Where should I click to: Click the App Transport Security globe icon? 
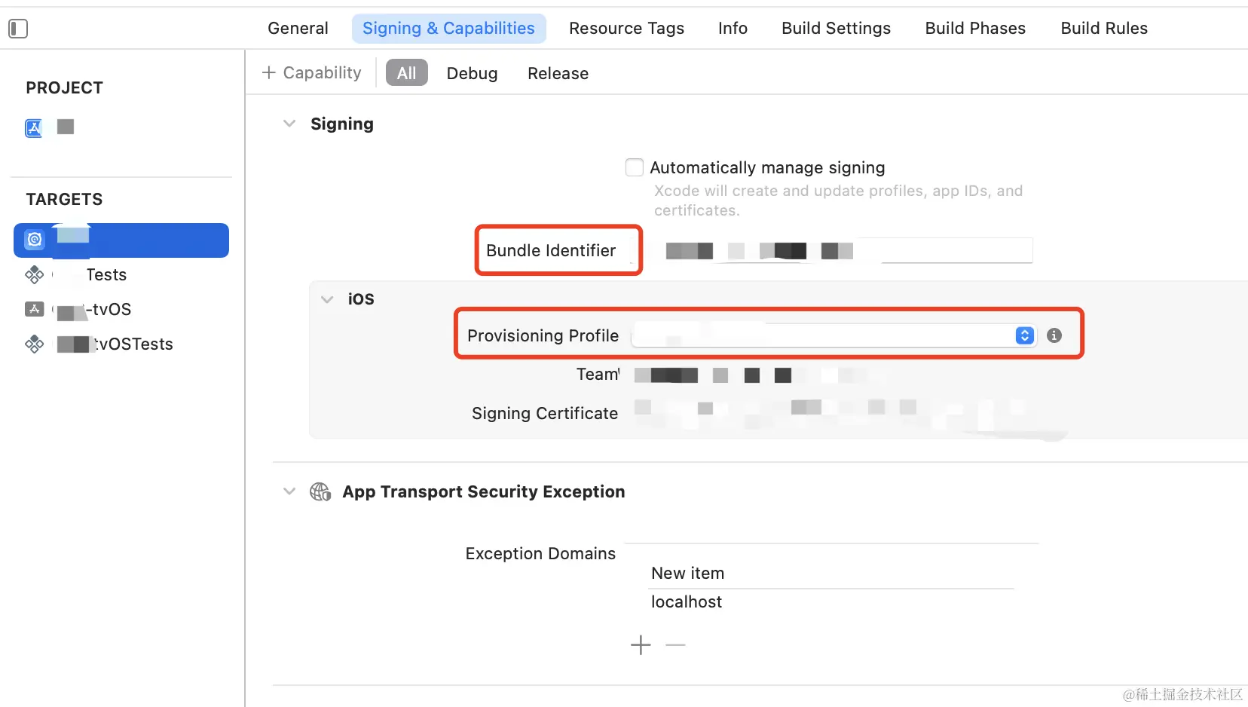320,492
